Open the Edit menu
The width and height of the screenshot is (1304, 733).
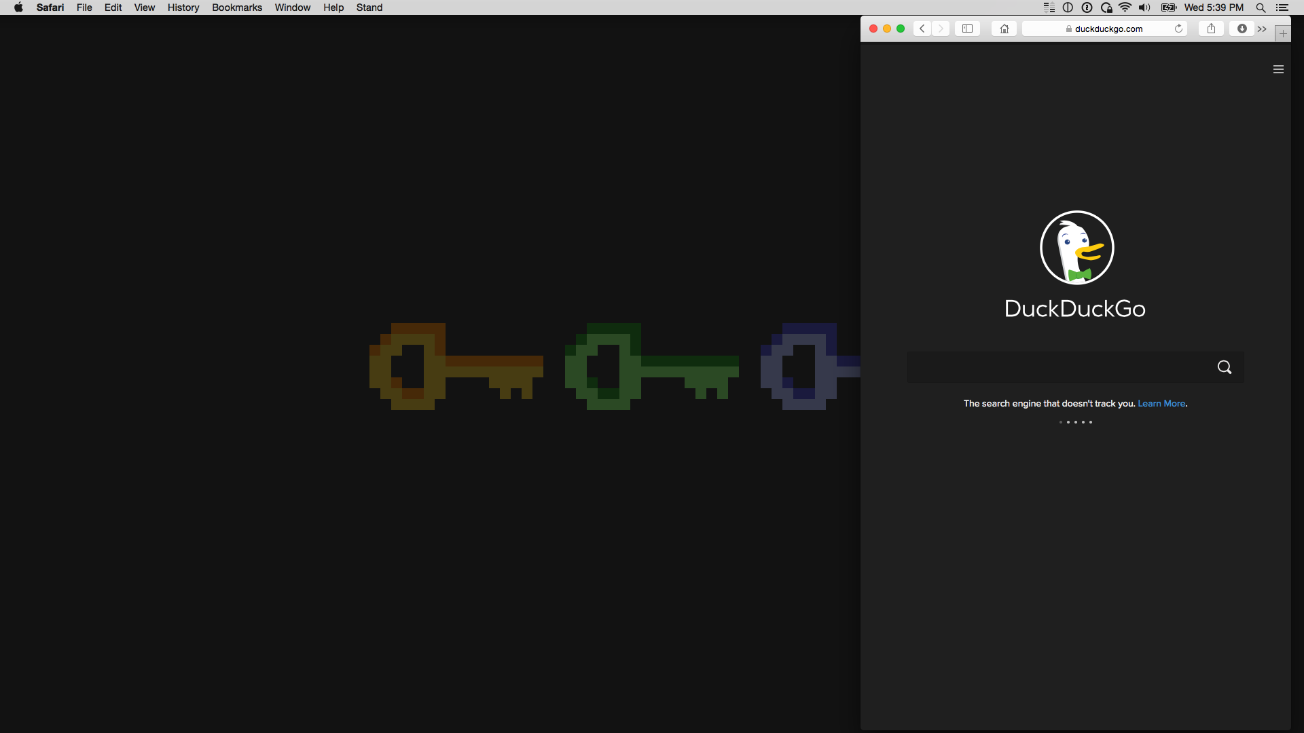pos(113,7)
